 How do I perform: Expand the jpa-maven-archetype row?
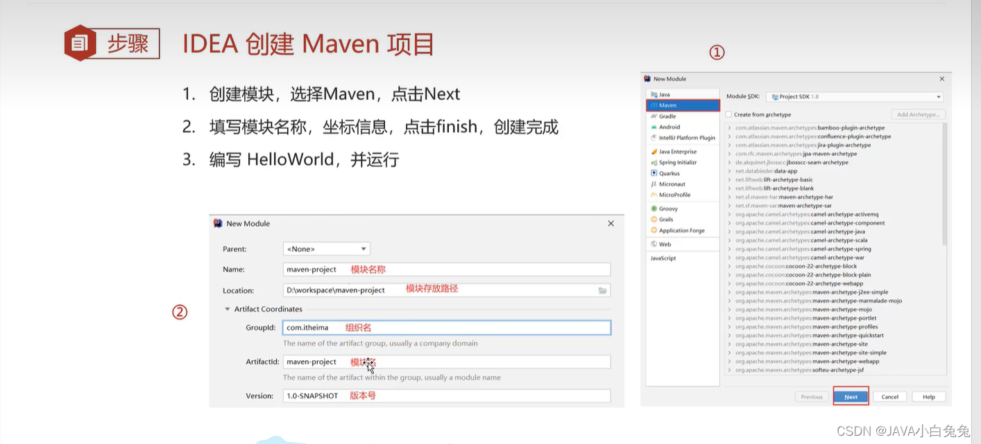(730, 154)
